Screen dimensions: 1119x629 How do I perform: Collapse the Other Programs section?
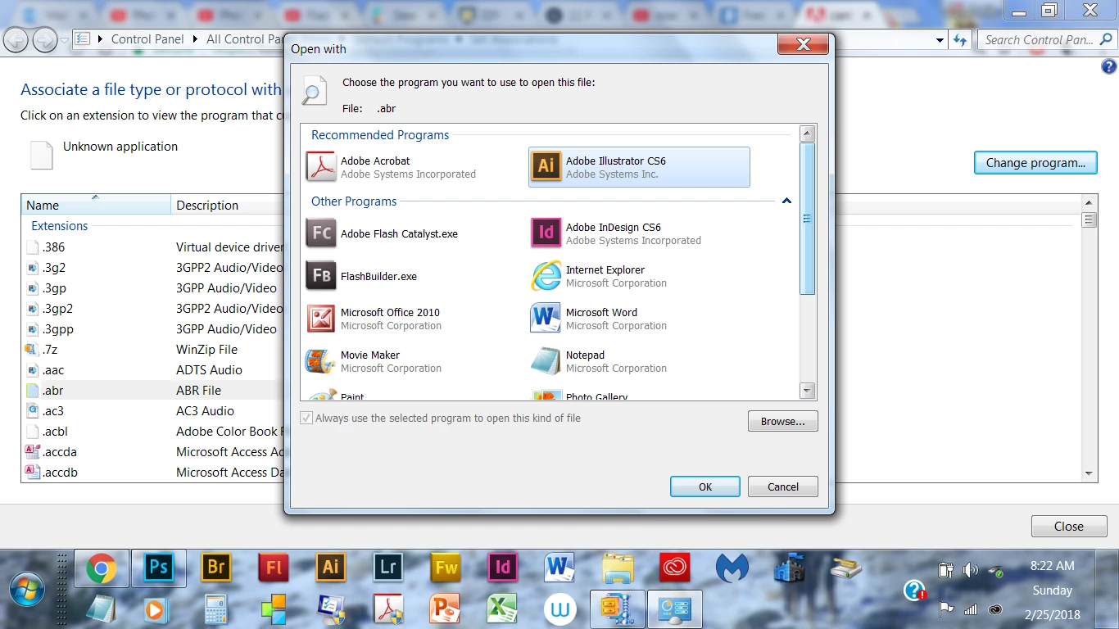coord(786,201)
